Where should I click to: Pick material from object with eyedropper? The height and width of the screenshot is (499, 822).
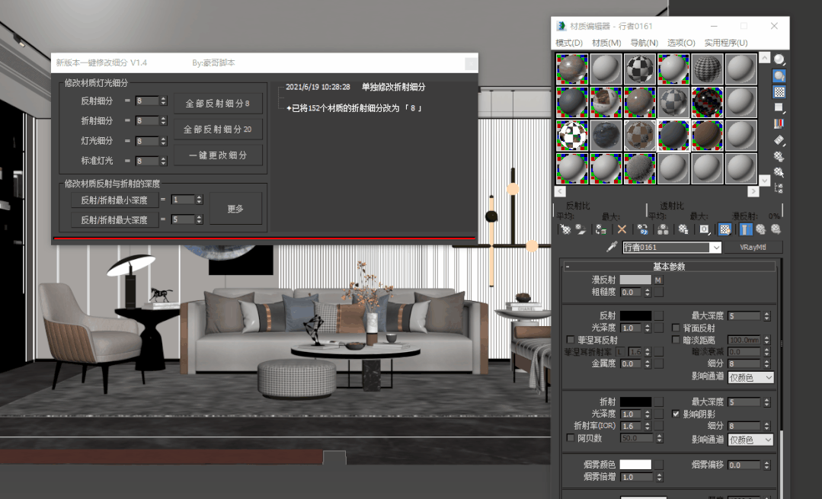tap(611, 247)
